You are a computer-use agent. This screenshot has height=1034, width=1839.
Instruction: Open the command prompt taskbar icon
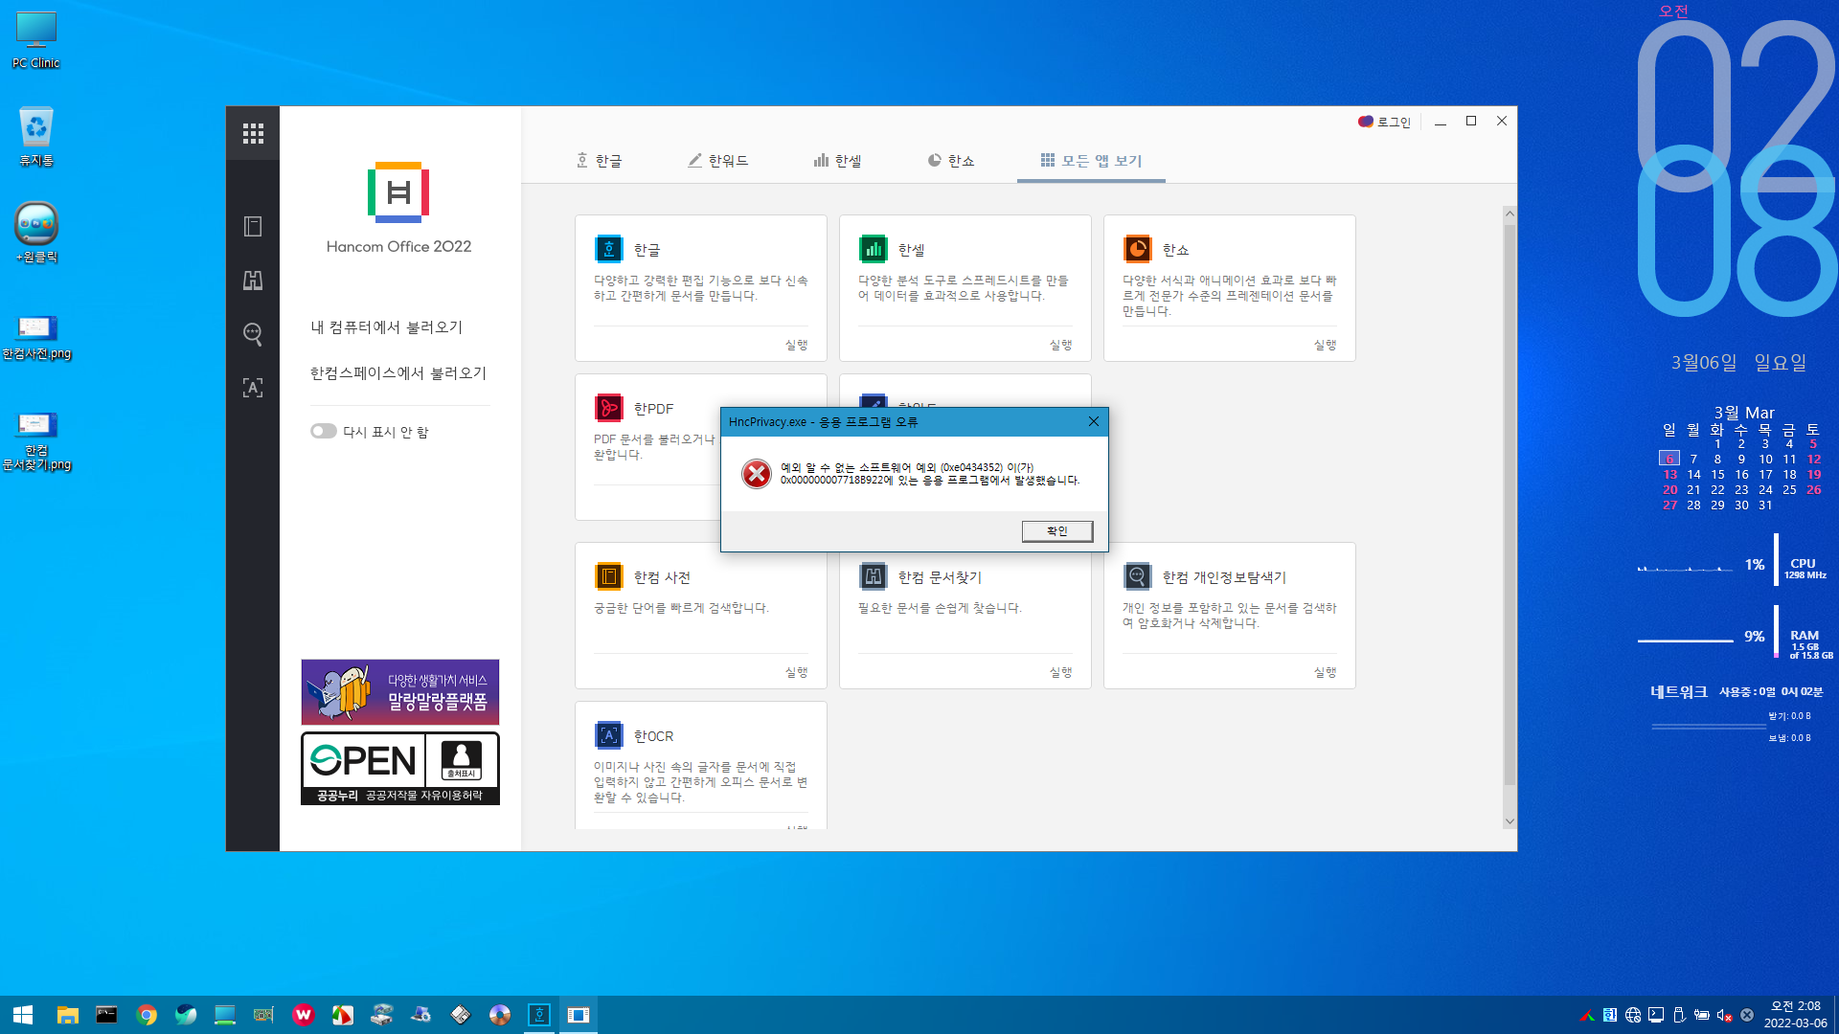pos(106,1015)
